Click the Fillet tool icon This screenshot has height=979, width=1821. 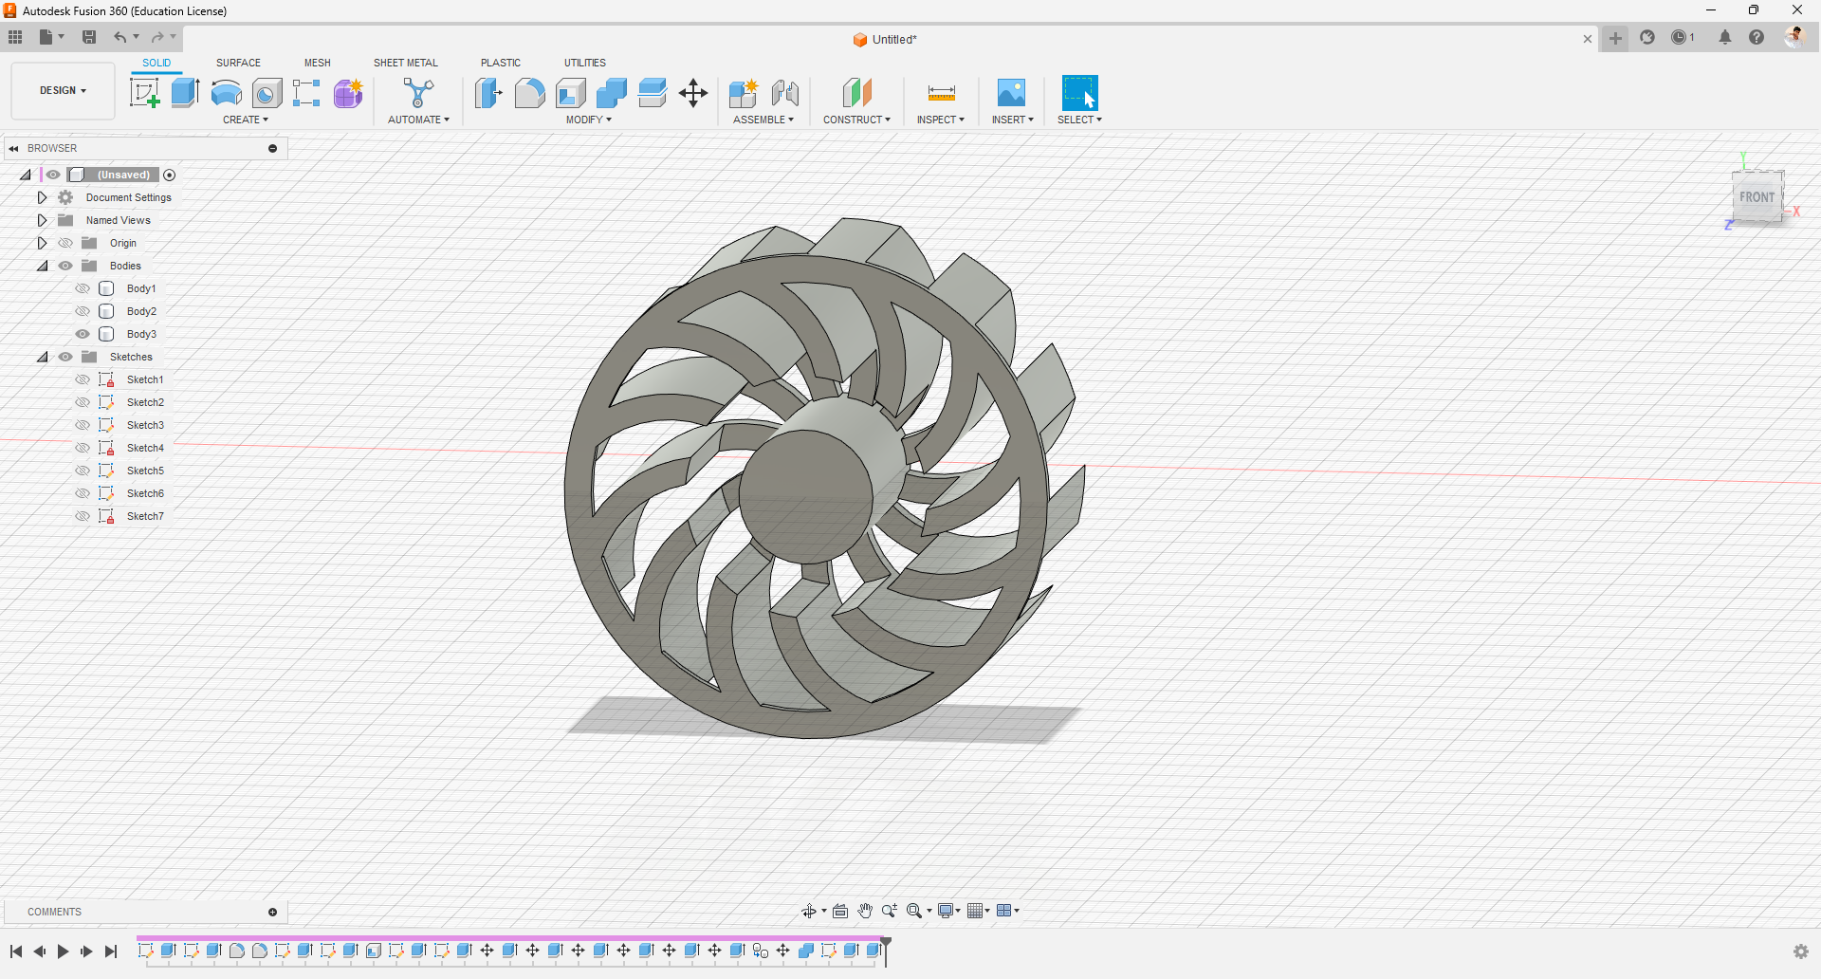click(529, 93)
